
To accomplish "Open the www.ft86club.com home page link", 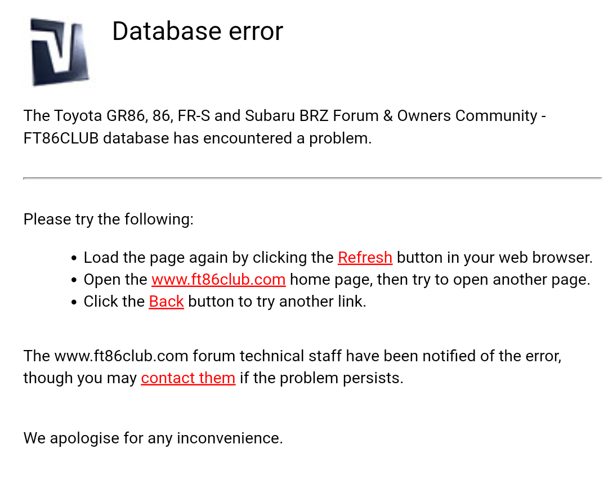I will click(218, 280).
